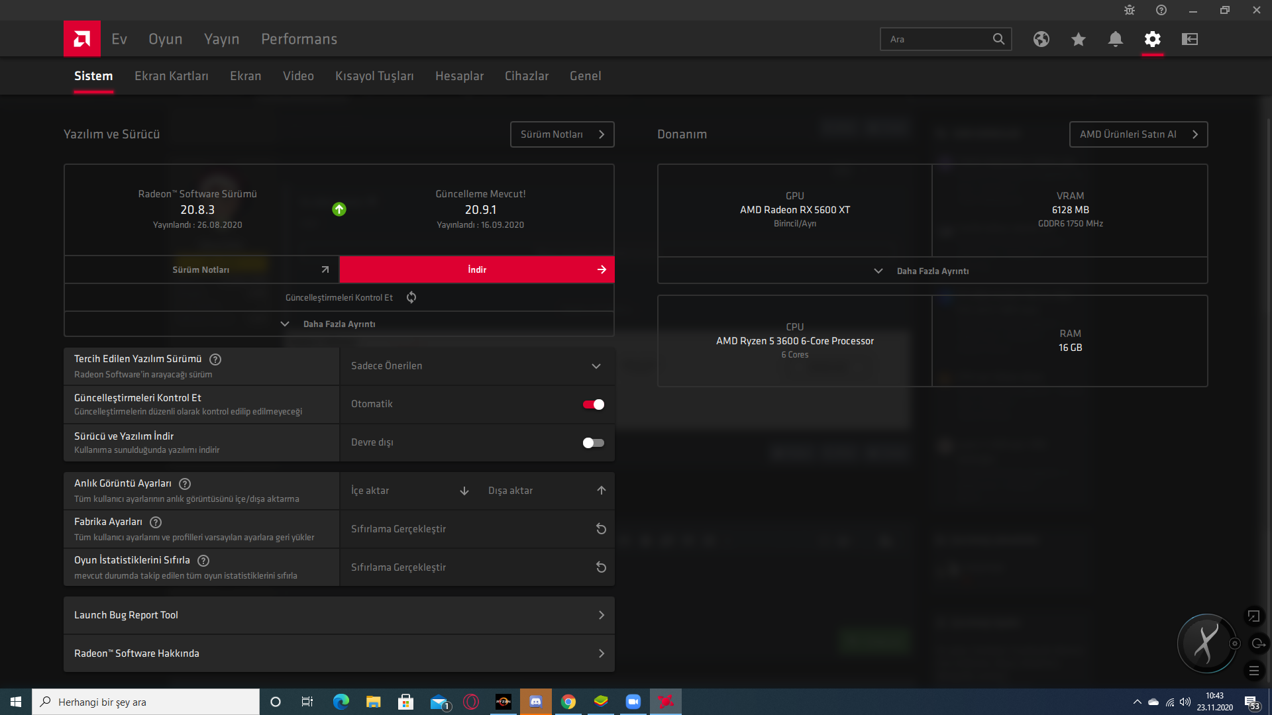Click Sıfırlama Gerçekleştir for Fabrika Ayarları
This screenshot has height=715, width=1272.
click(477, 529)
